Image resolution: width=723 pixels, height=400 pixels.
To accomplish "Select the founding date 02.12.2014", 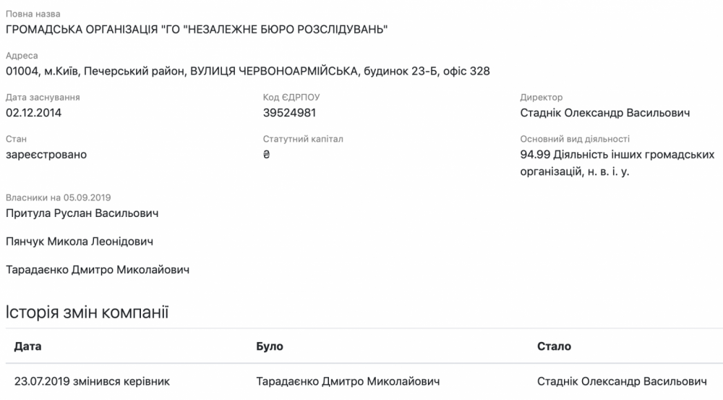I will (x=33, y=113).
